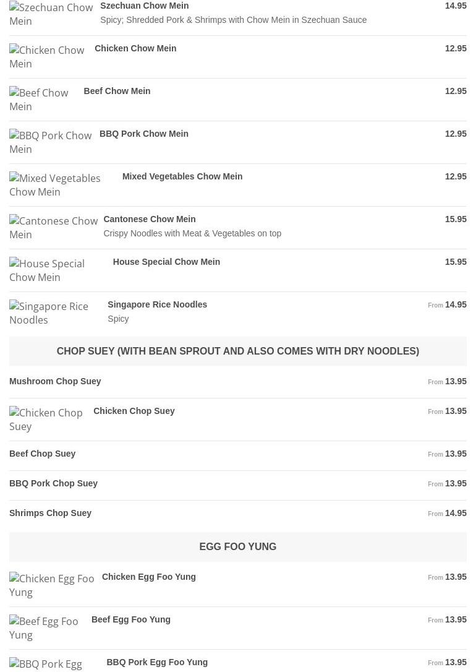Click the Chicken Chow Mein image thumbnail

48,57
